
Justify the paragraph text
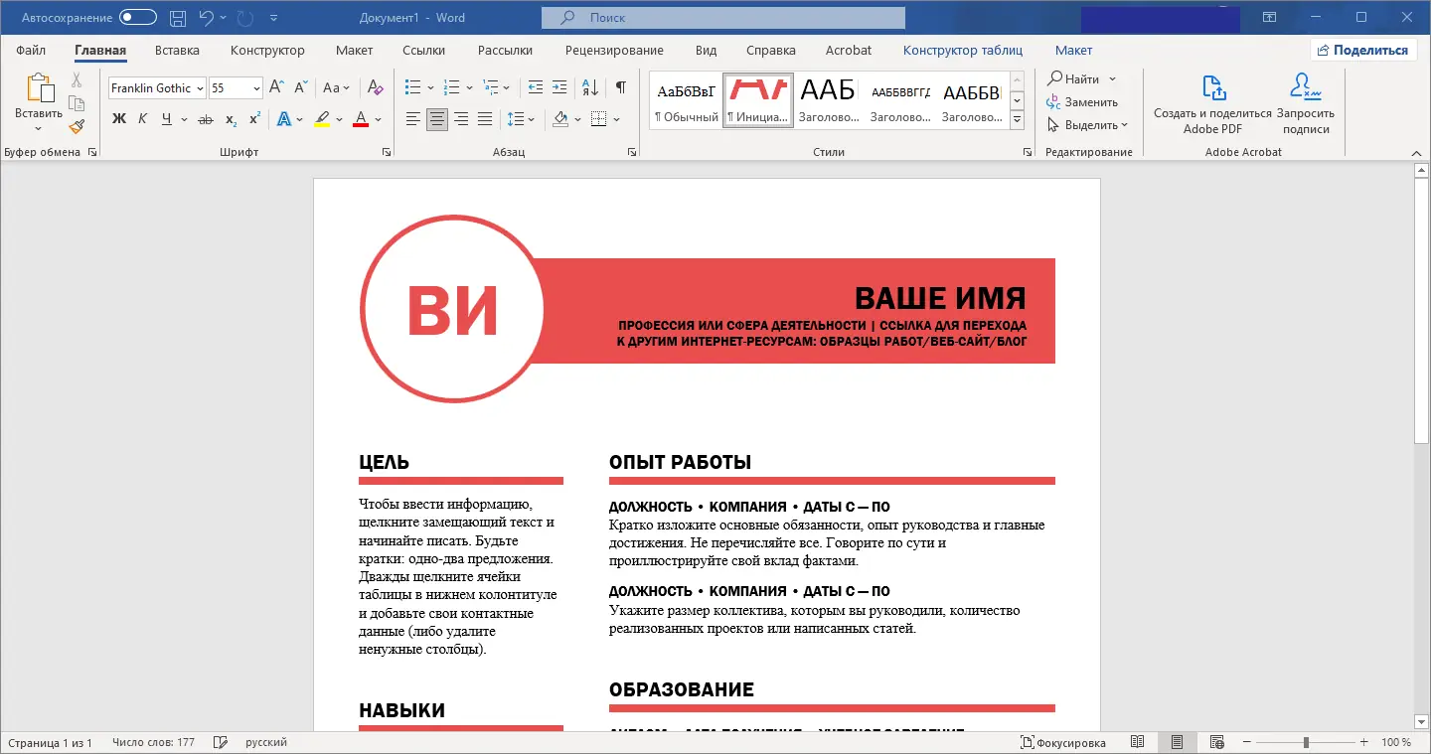(x=485, y=119)
